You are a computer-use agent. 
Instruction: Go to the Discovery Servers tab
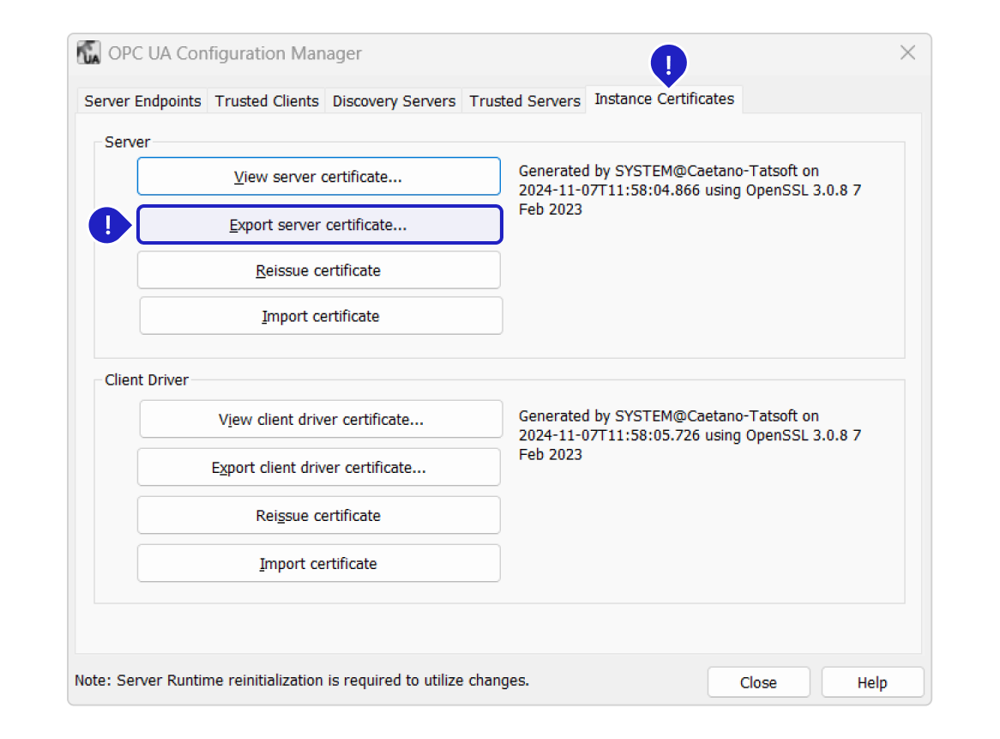(x=394, y=101)
